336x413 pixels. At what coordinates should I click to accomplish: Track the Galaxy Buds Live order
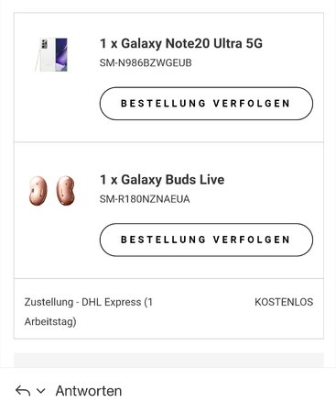206,240
